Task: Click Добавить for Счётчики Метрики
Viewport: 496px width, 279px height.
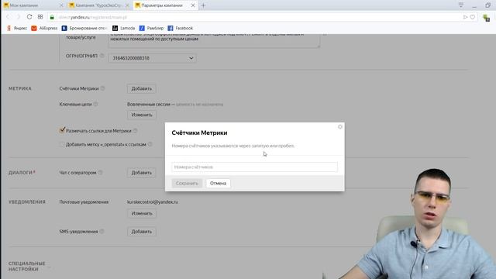Action: point(141,88)
